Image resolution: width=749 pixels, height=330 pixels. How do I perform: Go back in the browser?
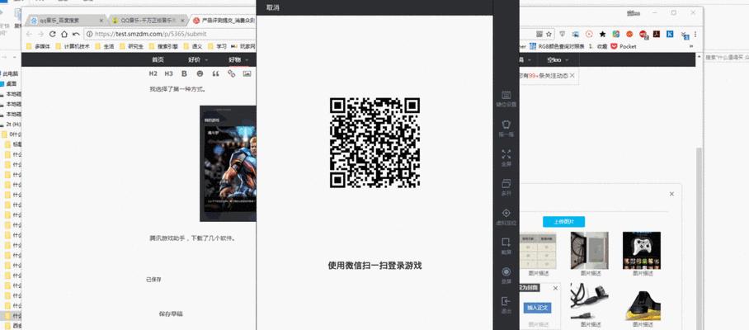(29, 34)
